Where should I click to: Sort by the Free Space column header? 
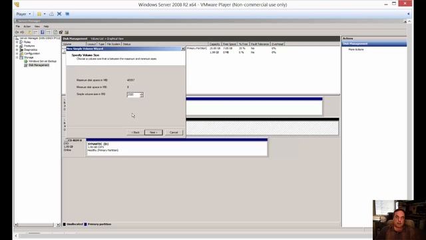[x=229, y=44]
